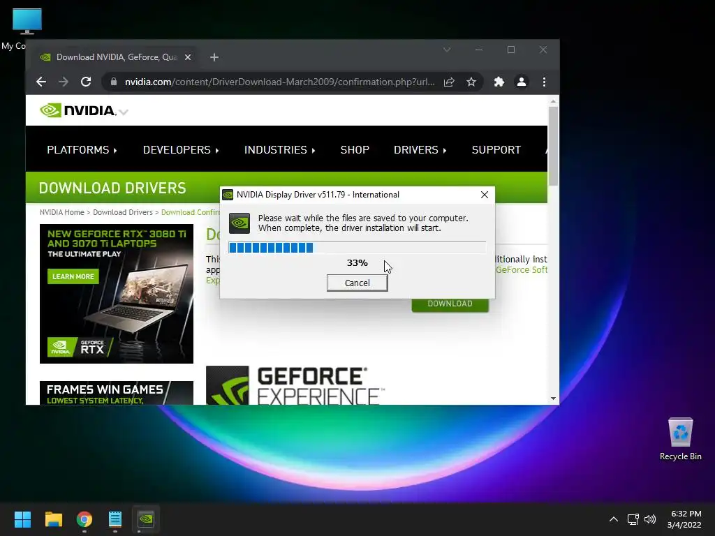Open the network tray icon
This screenshot has height=536, width=715.
coord(633,519)
